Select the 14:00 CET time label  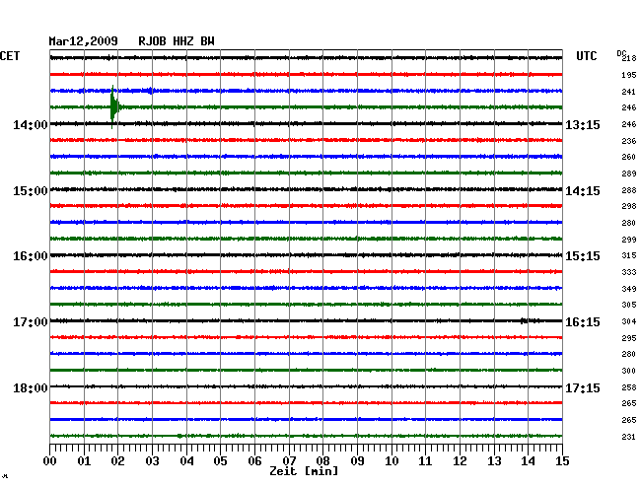pyautogui.click(x=31, y=124)
